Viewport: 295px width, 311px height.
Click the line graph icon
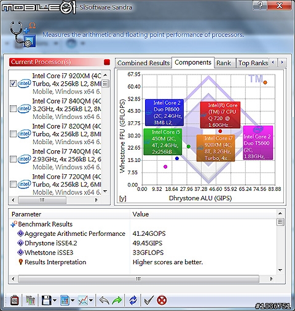pyautogui.click(x=83, y=301)
